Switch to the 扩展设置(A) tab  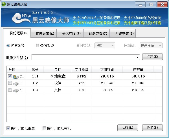pyautogui.click(x=43, y=34)
